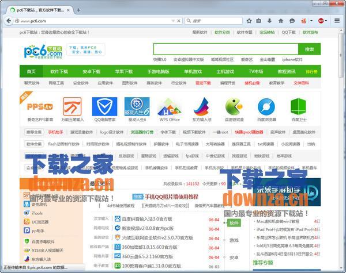
Task: Click inside the pc6 site search field
Action: click(x=226, y=49)
